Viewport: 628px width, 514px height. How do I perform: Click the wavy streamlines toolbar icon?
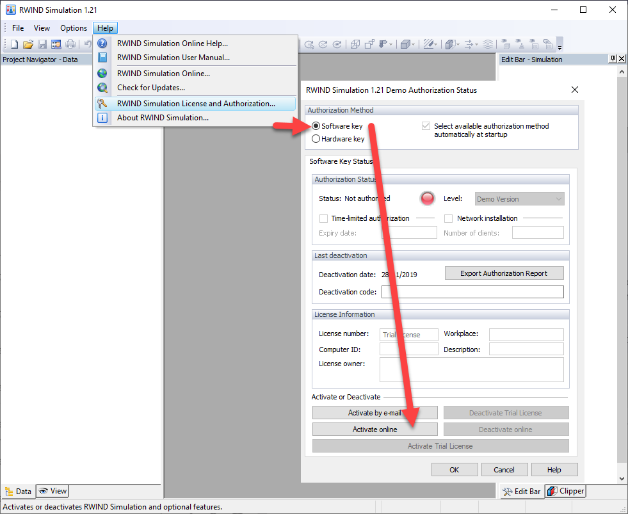click(x=487, y=44)
